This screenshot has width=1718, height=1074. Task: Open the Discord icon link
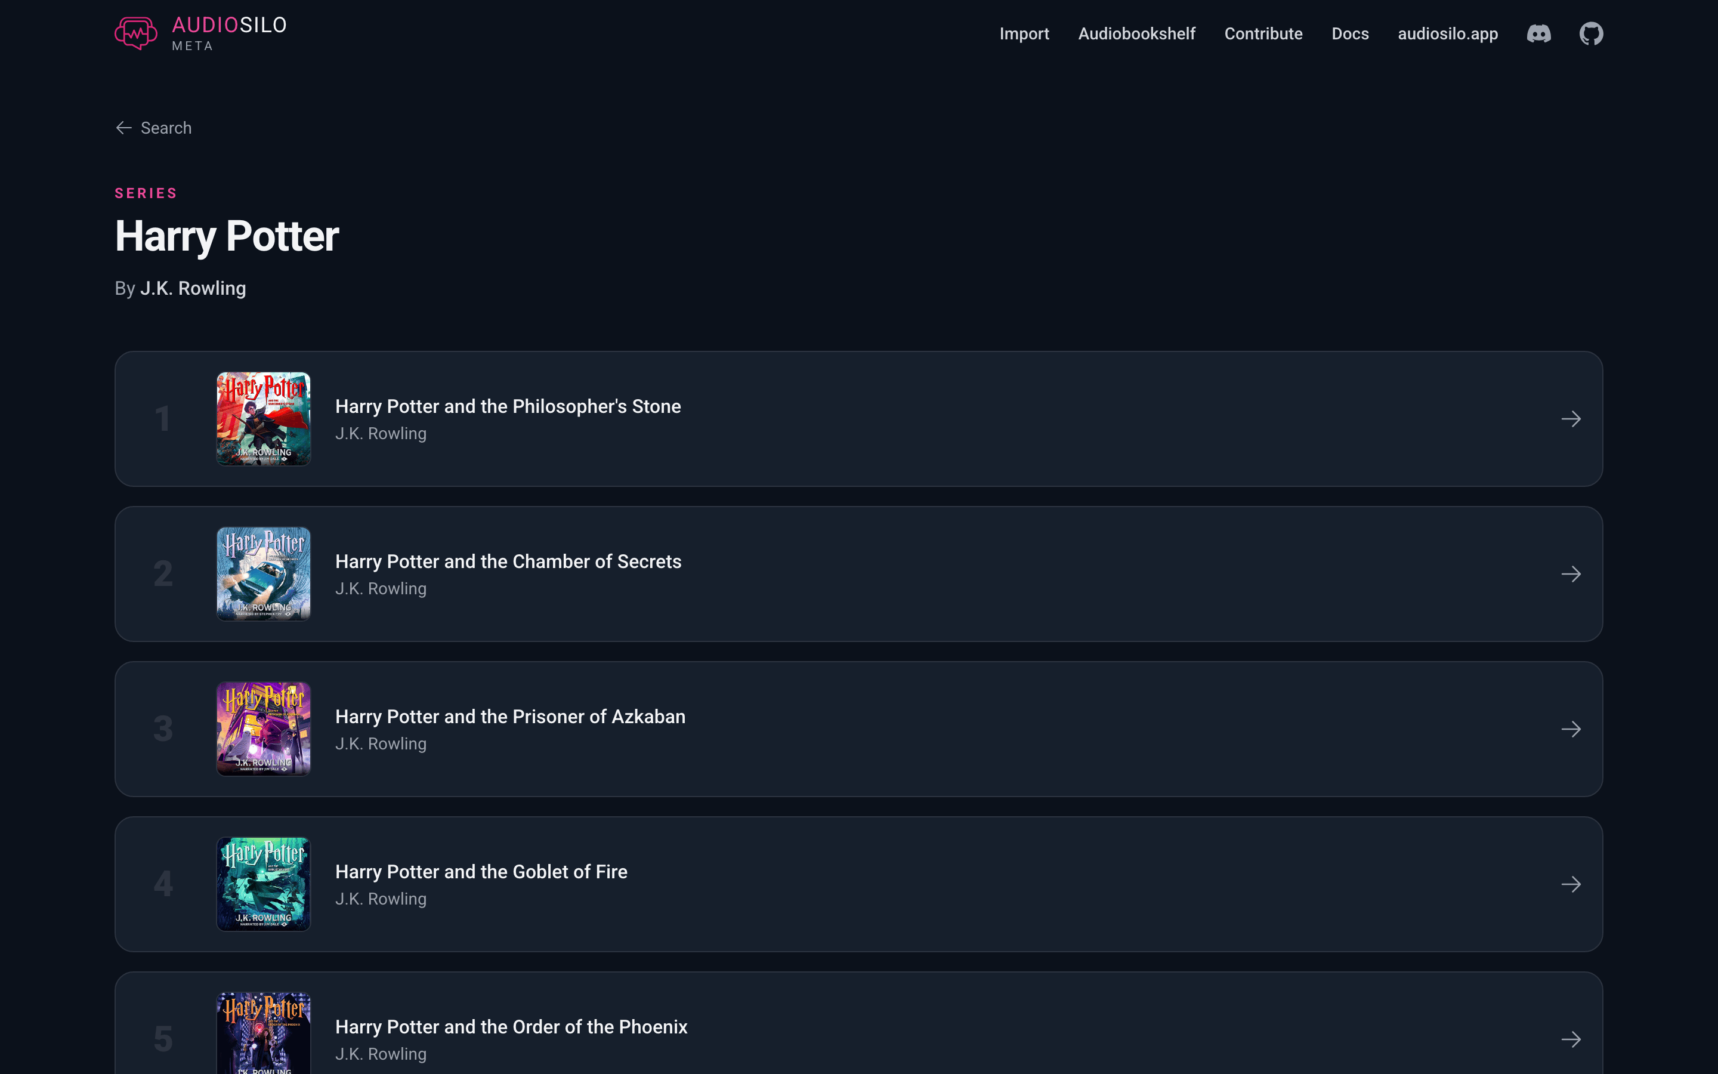point(1538,33)
